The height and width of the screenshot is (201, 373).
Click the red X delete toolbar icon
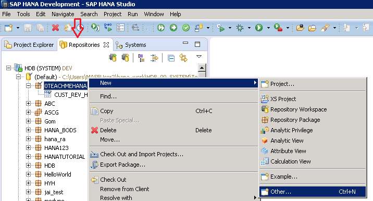(55, 28)
